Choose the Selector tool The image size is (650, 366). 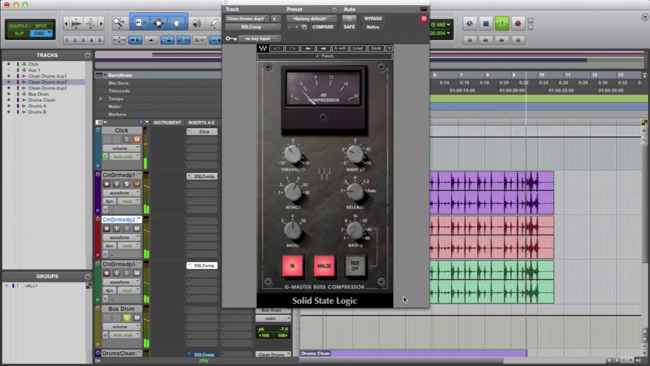[x=158, y=23]
